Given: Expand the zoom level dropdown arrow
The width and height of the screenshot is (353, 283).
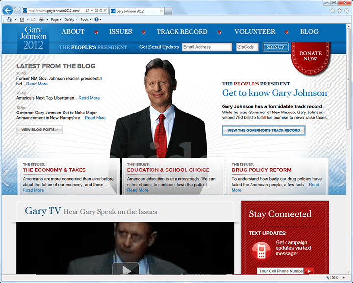Looking at the screenshot, I should click(x=344, y=278).
